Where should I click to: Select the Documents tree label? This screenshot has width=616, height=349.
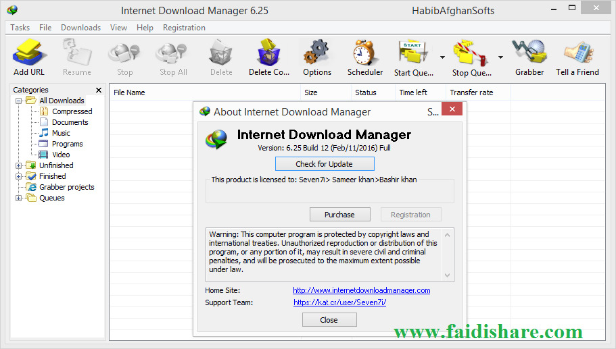coord(70,122)
